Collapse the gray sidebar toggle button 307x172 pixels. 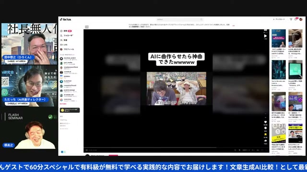87,27
